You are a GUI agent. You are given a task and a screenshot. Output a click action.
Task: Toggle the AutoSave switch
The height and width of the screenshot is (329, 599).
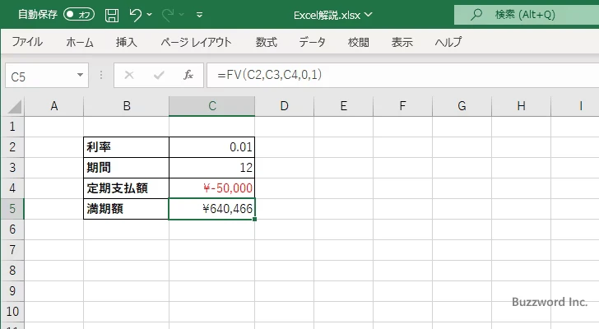pos(79,15)
